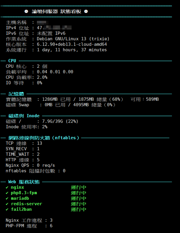Screen dimensions: 180x233
Task: Click the Web 服務狀態 section header
Action: pyautogui.click(x=24, y=182)
